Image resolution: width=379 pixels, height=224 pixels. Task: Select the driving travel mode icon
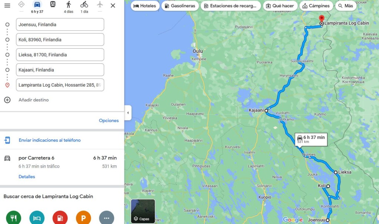click(x=37, y=4)
